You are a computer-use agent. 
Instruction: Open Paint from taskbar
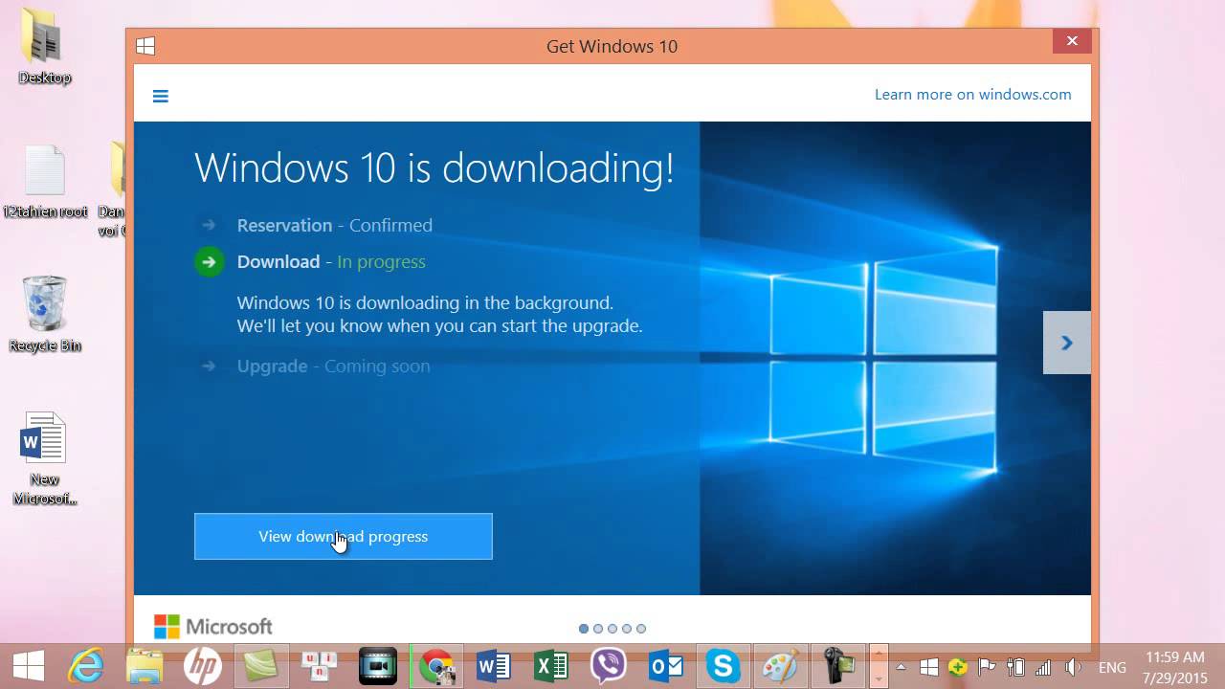[781, 665]
